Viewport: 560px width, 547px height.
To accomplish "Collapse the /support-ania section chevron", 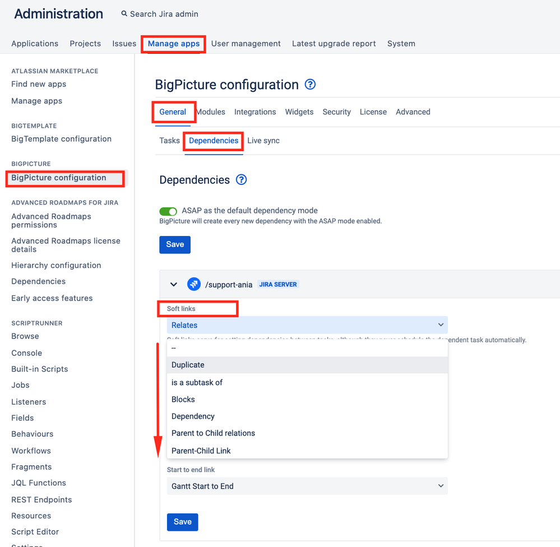I will 174,285.
